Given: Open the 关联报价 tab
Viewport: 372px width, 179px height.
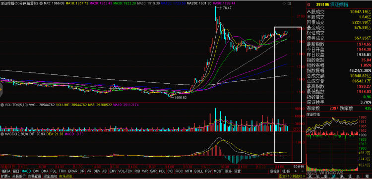Looking at the screenshot, I should click(x=19, y=176).
